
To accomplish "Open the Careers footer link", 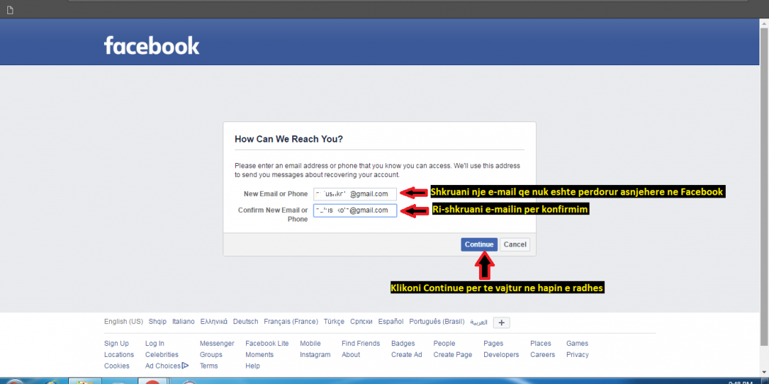I will tap(543, 355).
